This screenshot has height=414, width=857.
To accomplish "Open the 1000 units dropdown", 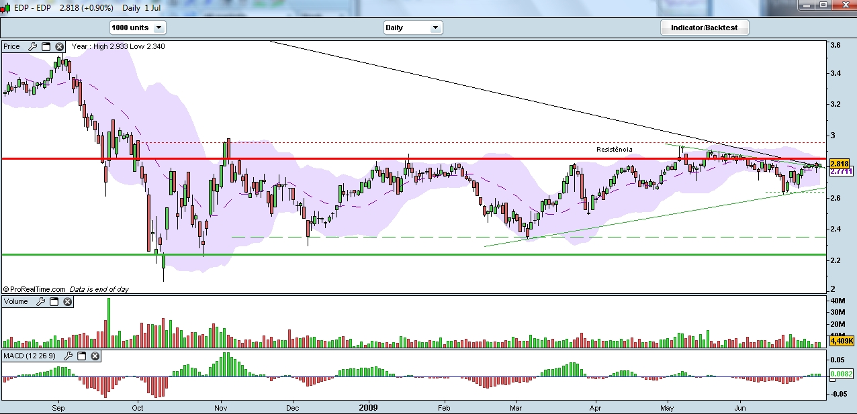I will (x=138, y=28).
